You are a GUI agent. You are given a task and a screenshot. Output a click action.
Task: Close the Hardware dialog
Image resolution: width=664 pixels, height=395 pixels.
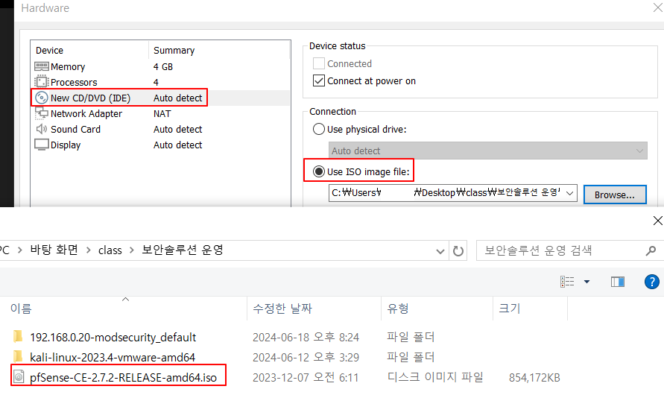click(657, 7)
